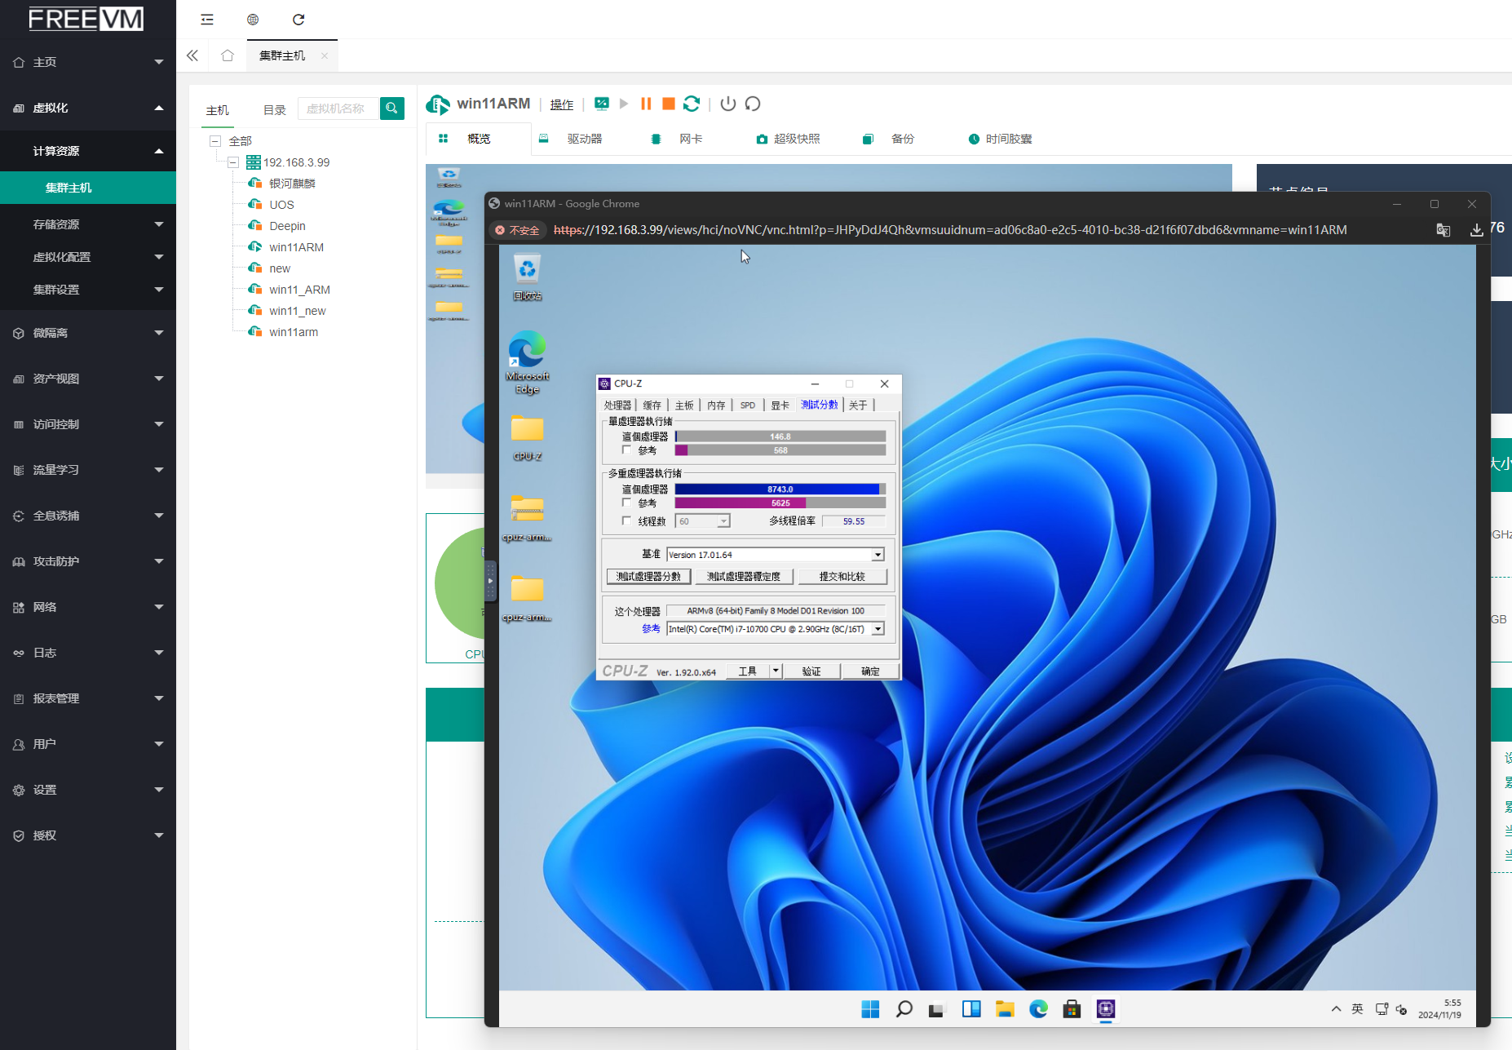The width and height of the screenshot is (1512, 1050).
Task: Open Windows Start button in taskbar
Action: click(870, 1009)
